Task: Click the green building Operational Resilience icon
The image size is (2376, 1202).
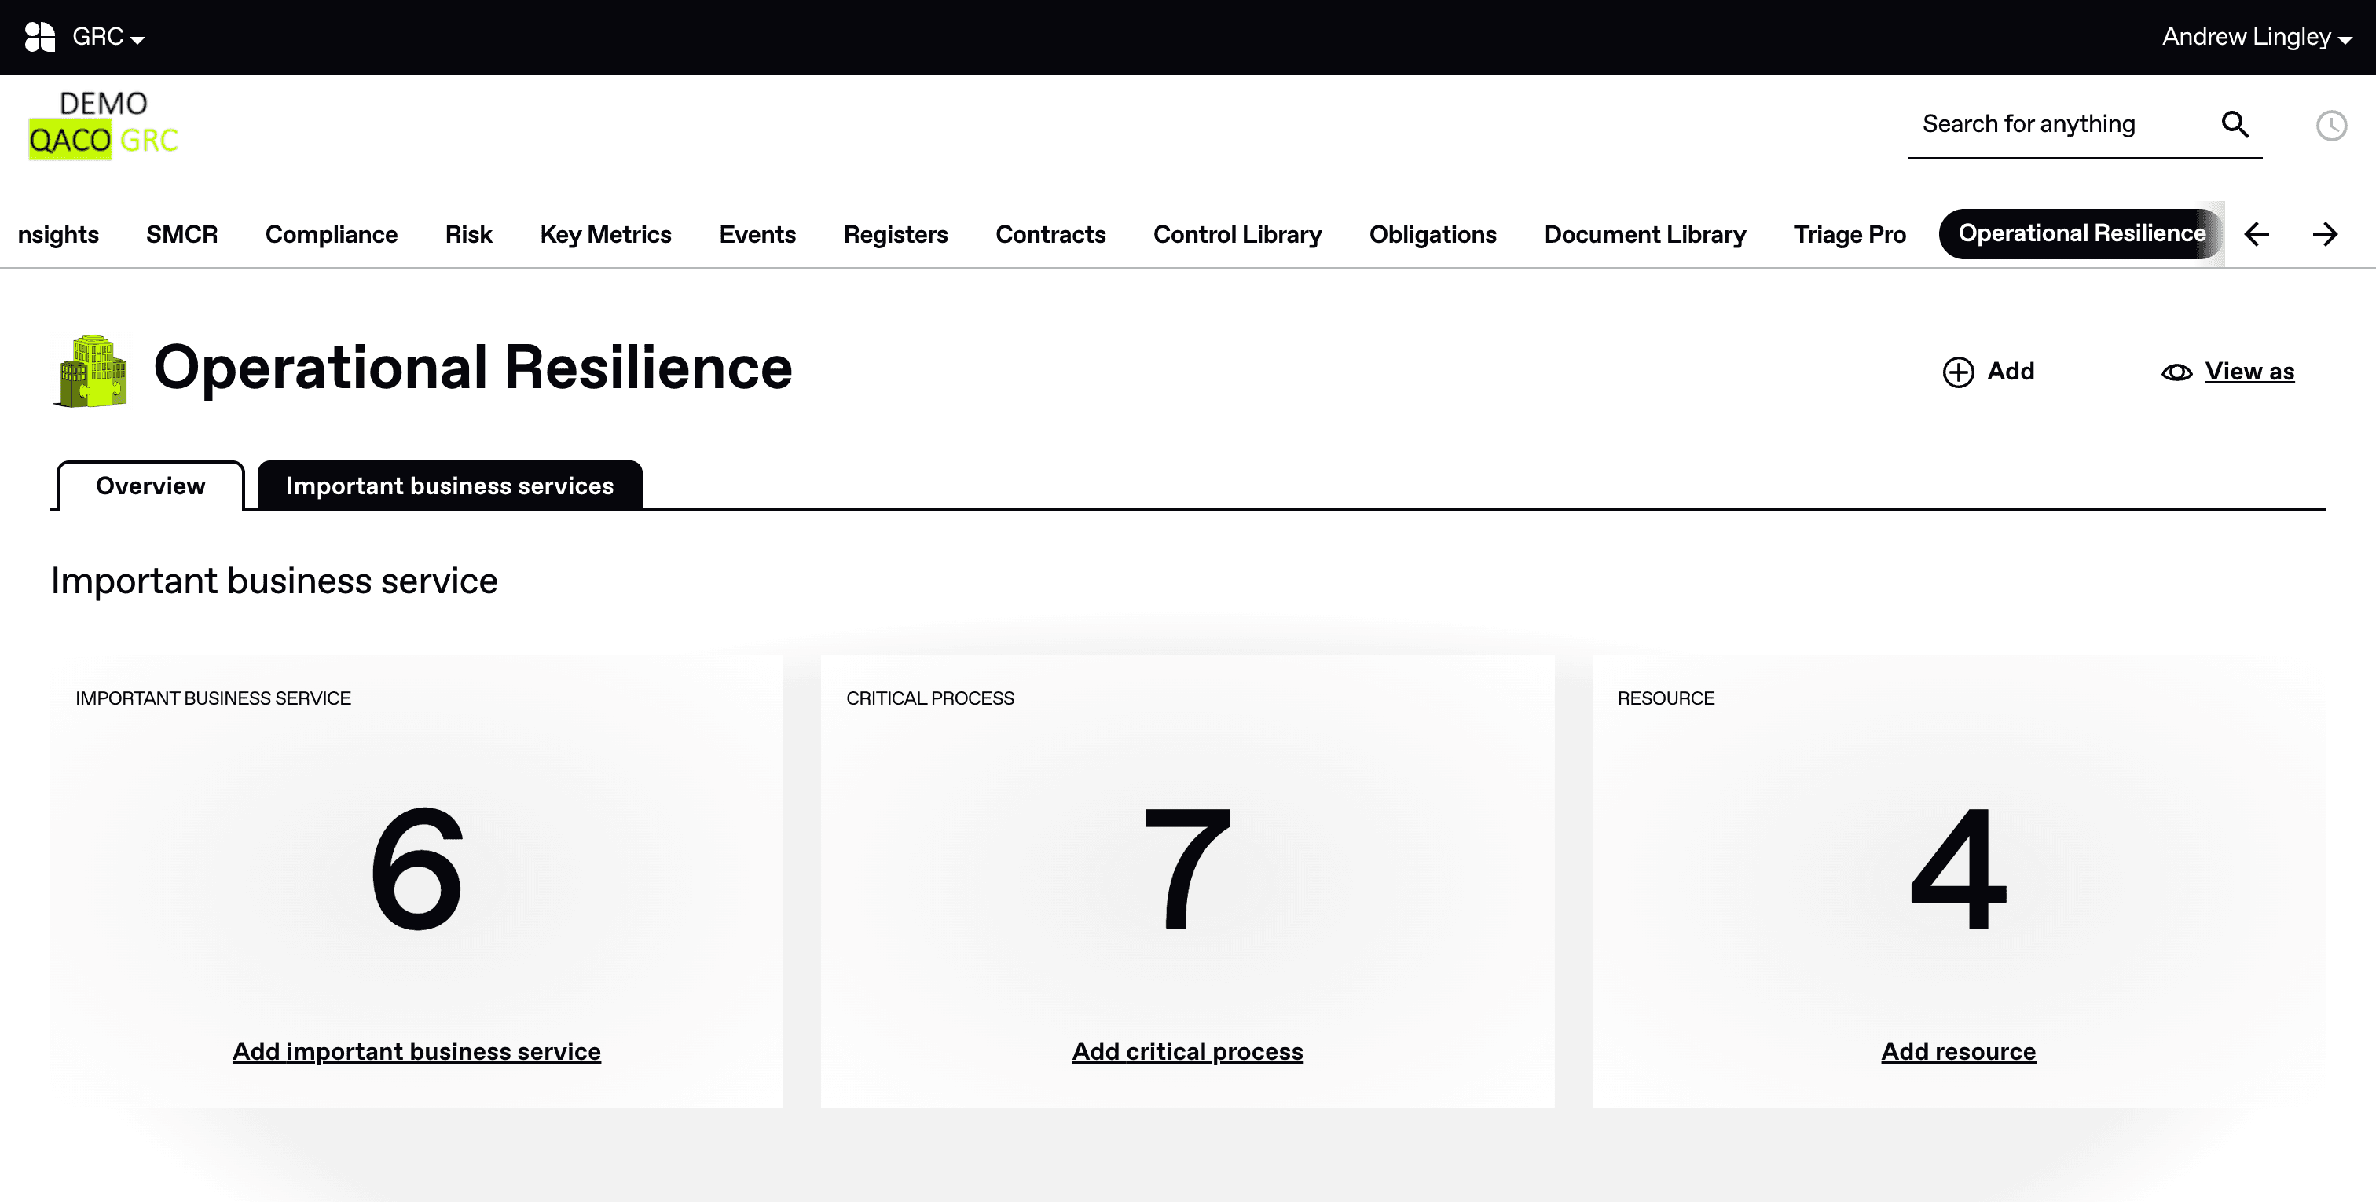Action: (91, 370)
